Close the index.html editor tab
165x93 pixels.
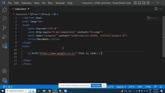pyautogui.click(x=29, y=9)
